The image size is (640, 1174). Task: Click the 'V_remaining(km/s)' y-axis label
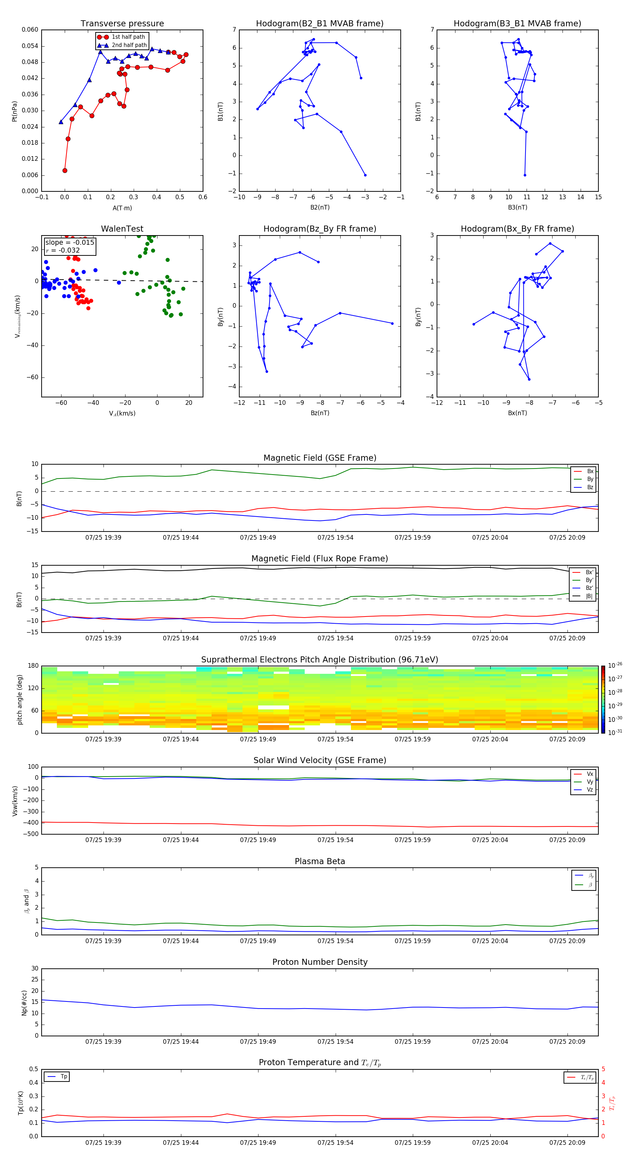tap(17, 316)
